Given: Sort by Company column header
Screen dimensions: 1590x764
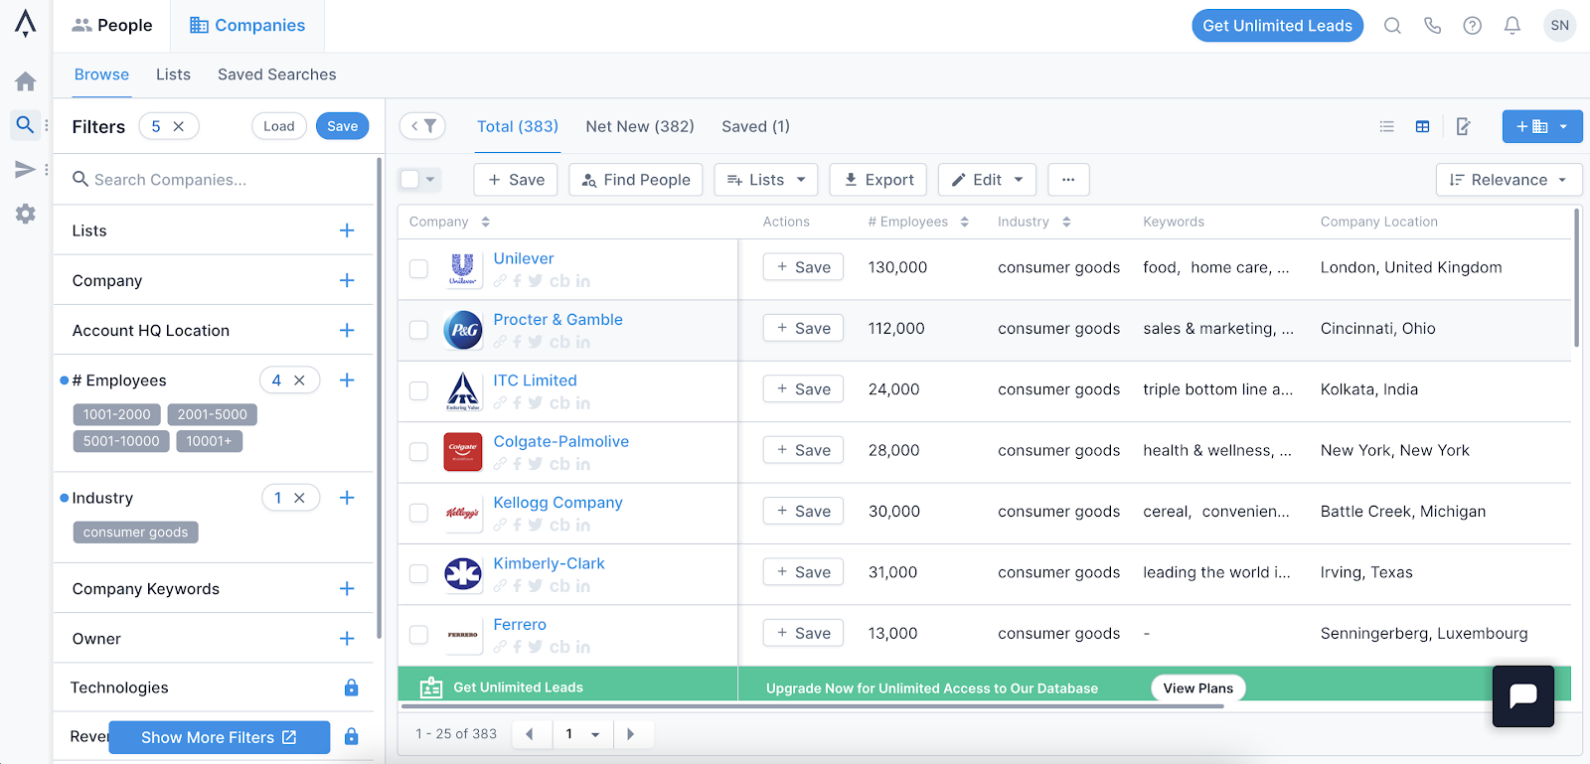Looking at the screenshot, I should point(449,222).
